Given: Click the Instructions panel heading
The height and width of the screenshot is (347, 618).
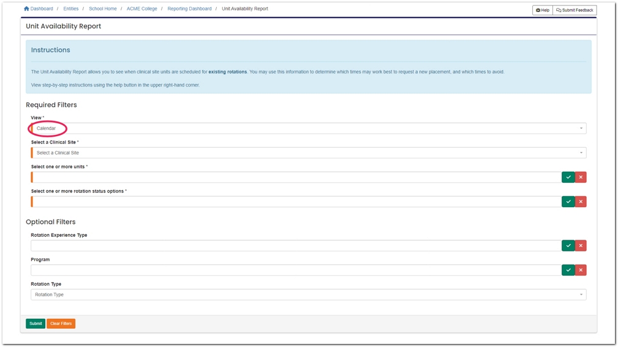Looking at the screenshot, I should coord(50,50).
